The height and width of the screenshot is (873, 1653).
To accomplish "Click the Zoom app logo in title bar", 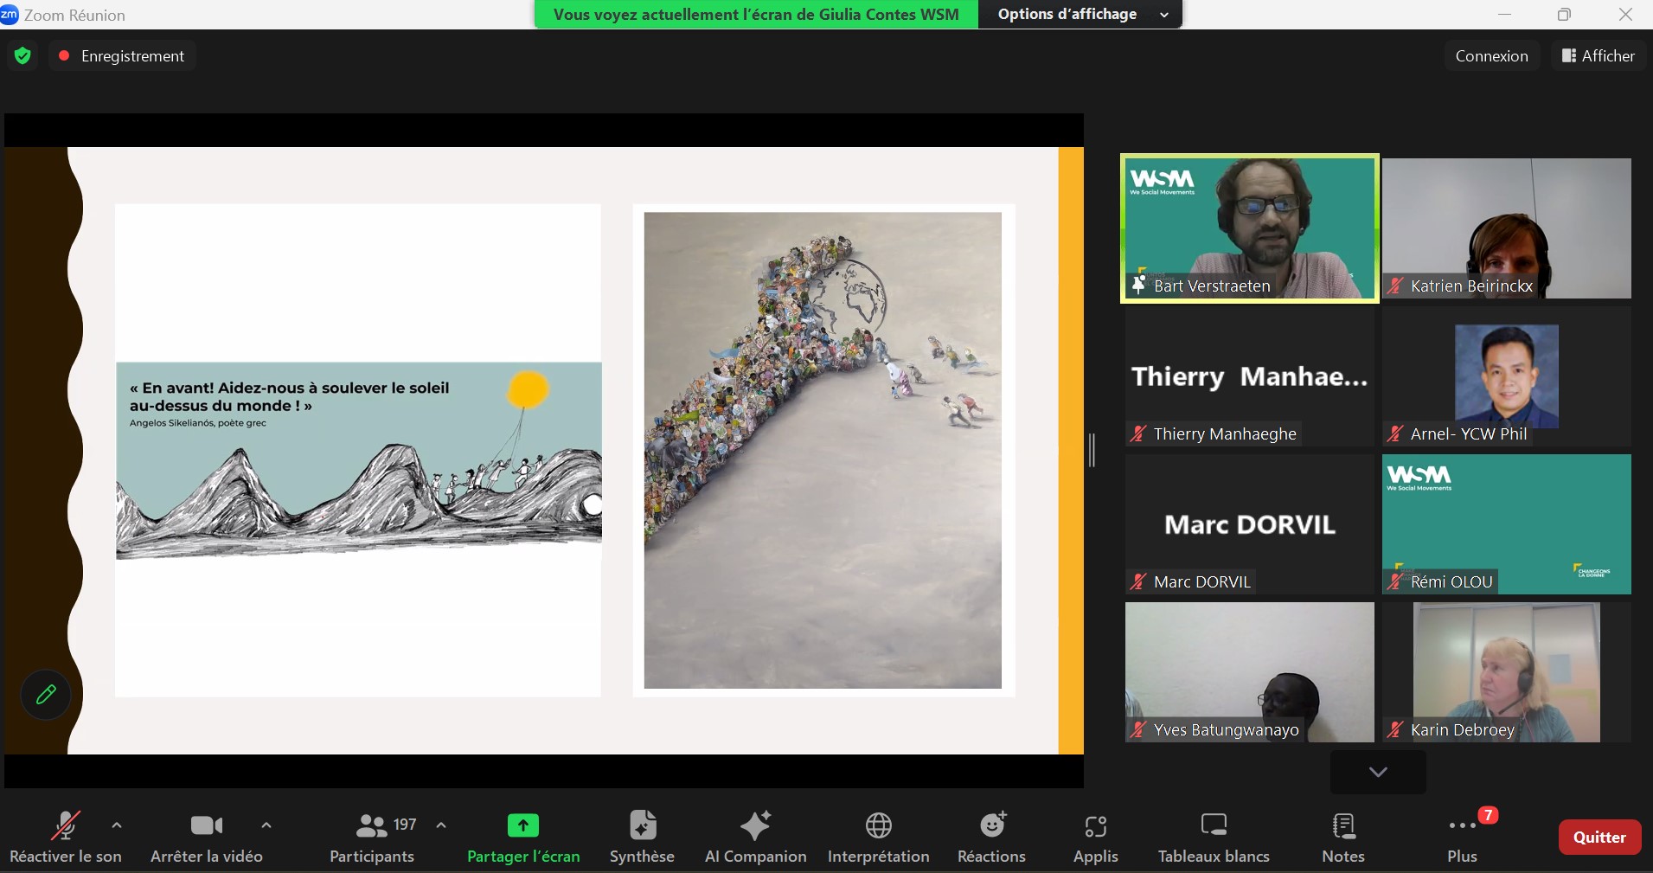I will [x=10, y=14].
